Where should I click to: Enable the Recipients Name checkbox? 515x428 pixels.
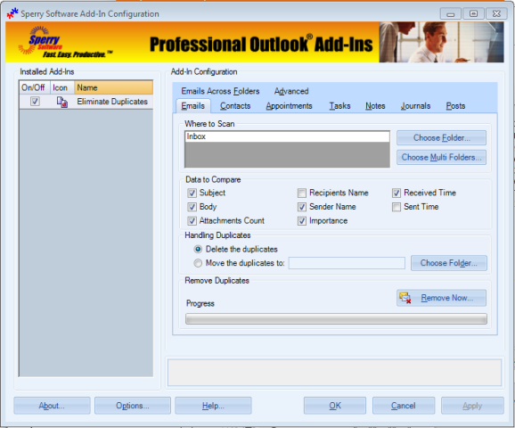coord(302,193)
